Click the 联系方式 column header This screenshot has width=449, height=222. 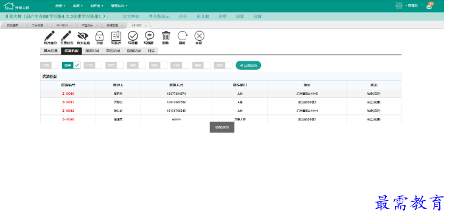[176, 85]
